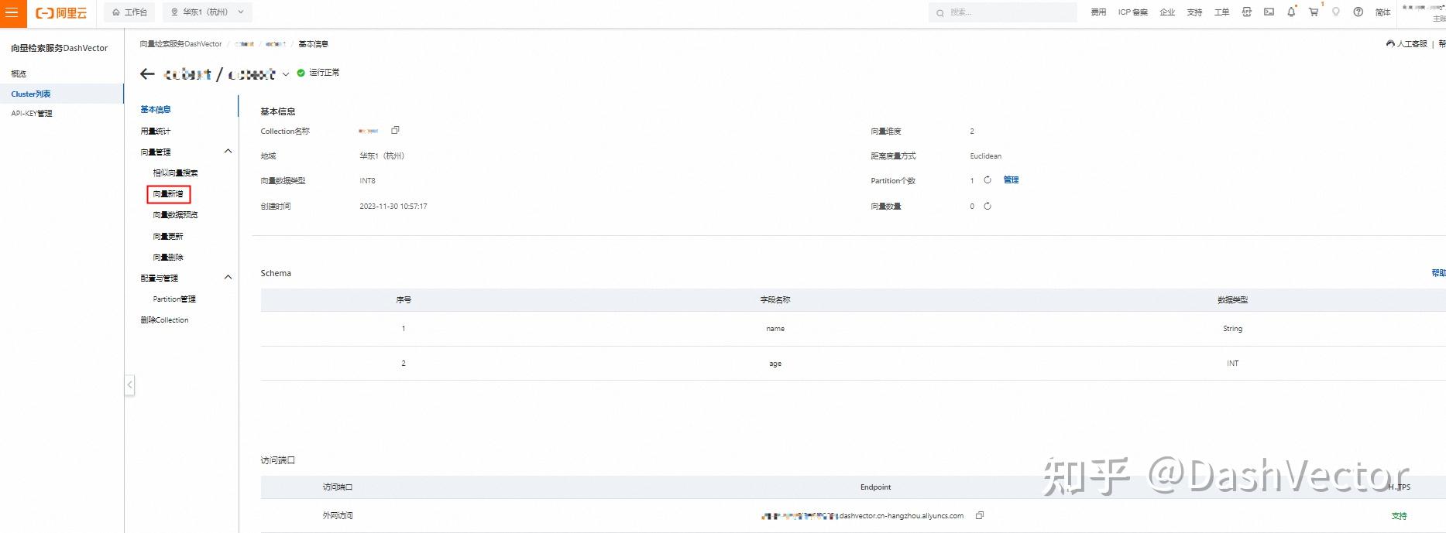Click the Schema 帮助 link
The height and width of the screenshot is (533, 1446).
1438,273
